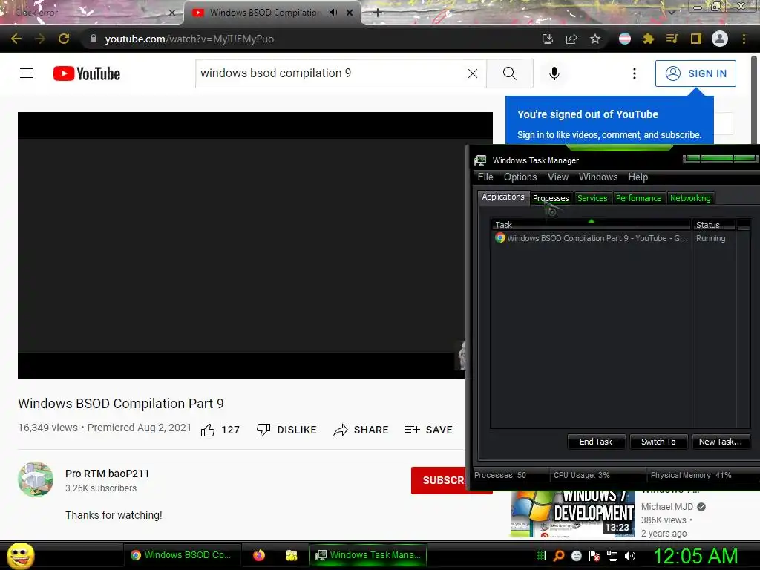Open Task Manager Options menu
Screen dimensions: 760x570
(520, 177)
